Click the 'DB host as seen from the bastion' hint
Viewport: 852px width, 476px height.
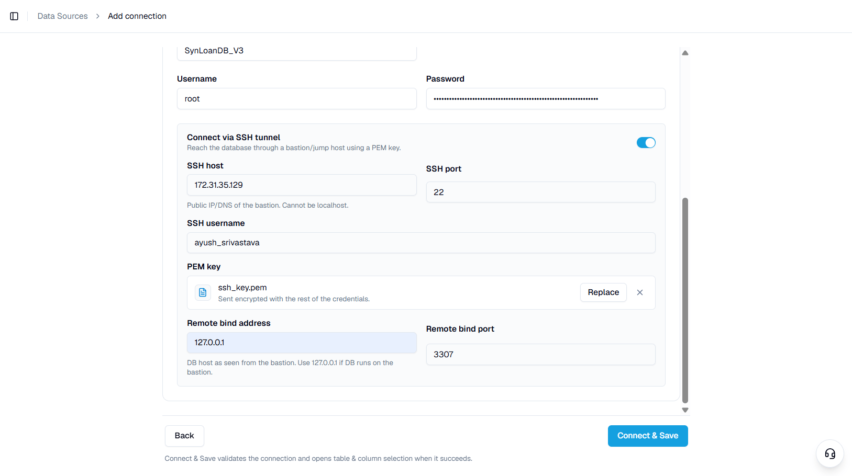point(290,367)
